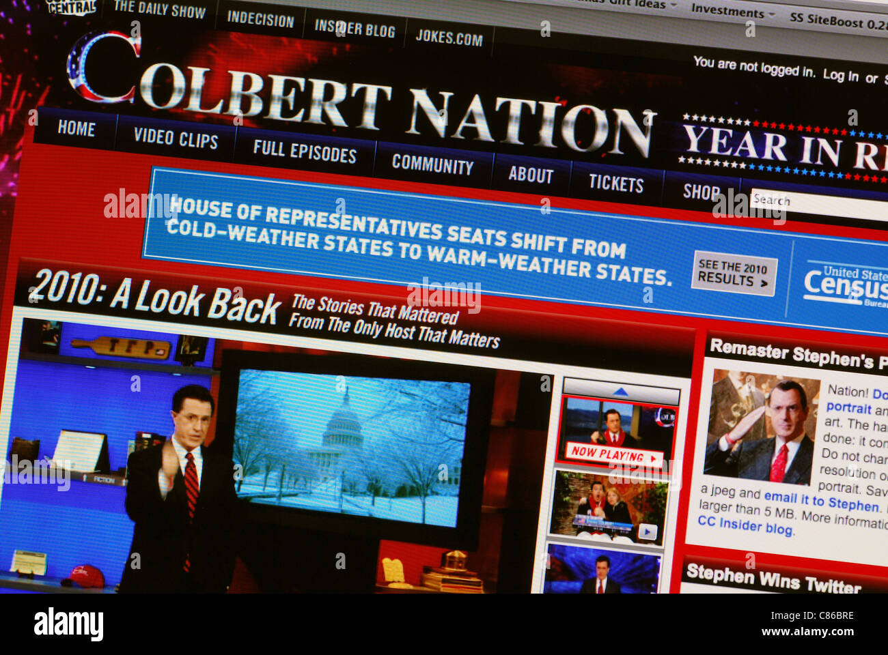Viewport: 888px width, 655px height.
Task: Click the portrait link
Action: click(848, 408)
